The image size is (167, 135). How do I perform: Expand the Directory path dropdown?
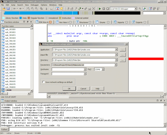coord(116,60)
